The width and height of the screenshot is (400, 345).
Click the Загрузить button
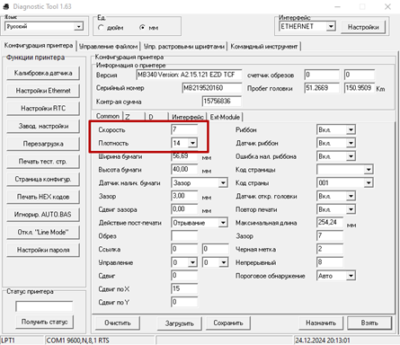click(x=180, y=323)
